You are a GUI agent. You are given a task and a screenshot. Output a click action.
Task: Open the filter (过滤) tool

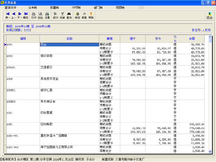62,15
